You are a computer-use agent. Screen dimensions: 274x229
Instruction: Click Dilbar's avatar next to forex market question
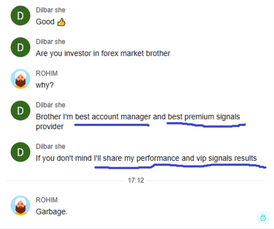pos(20,47)
